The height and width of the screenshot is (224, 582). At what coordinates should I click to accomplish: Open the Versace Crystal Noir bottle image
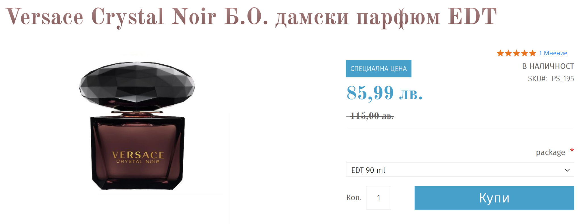137,125
